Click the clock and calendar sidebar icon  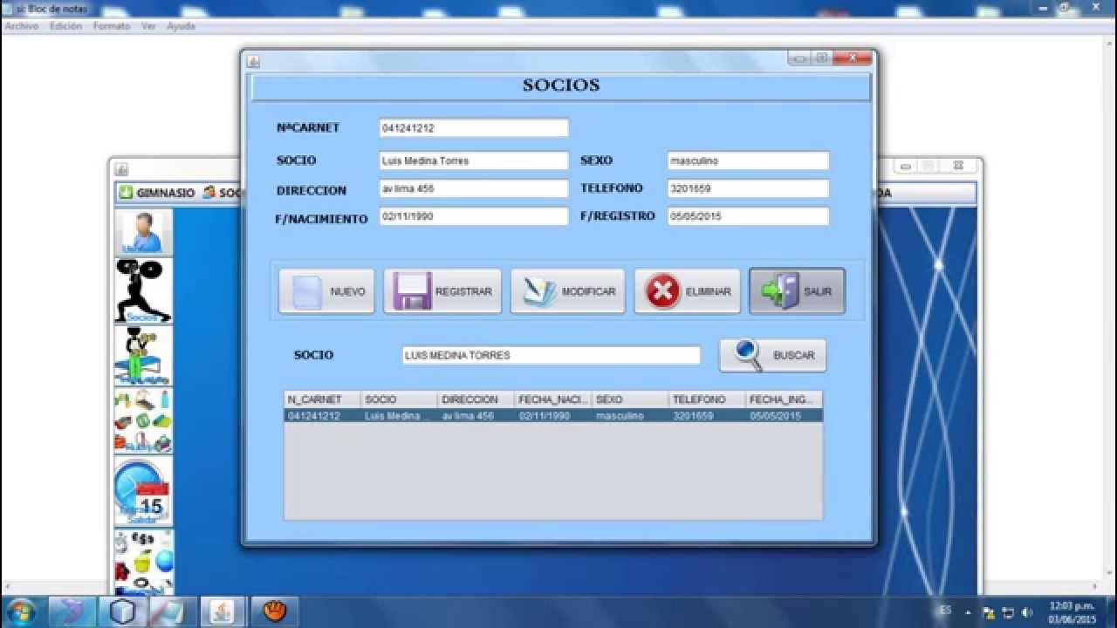tap(143, 492)
